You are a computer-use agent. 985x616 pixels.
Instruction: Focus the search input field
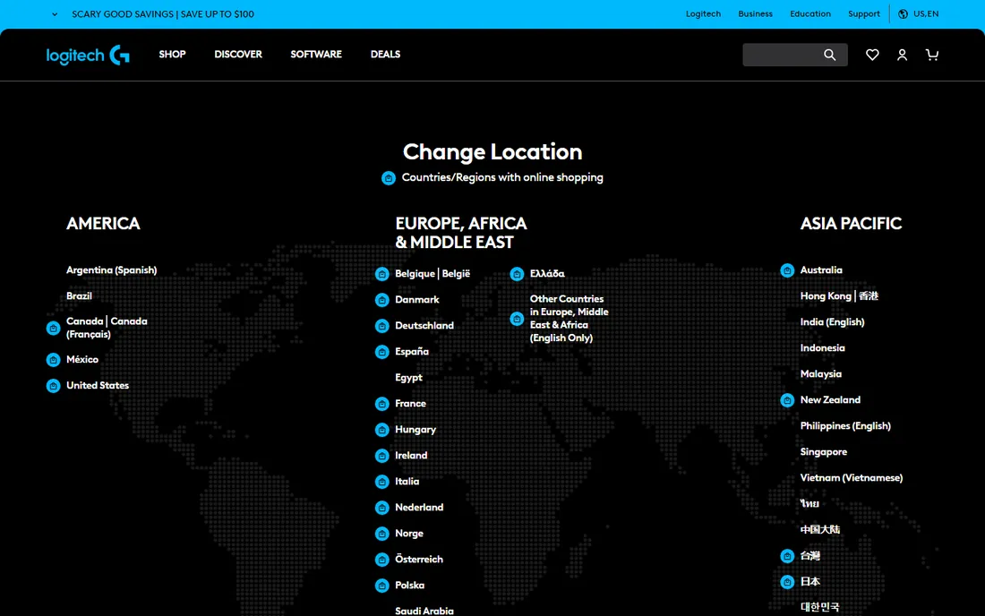783,55
